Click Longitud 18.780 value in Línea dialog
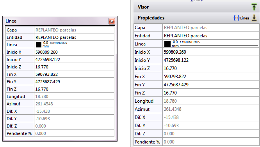The width and height of the screenshot is (260, 147). (74, 96)
